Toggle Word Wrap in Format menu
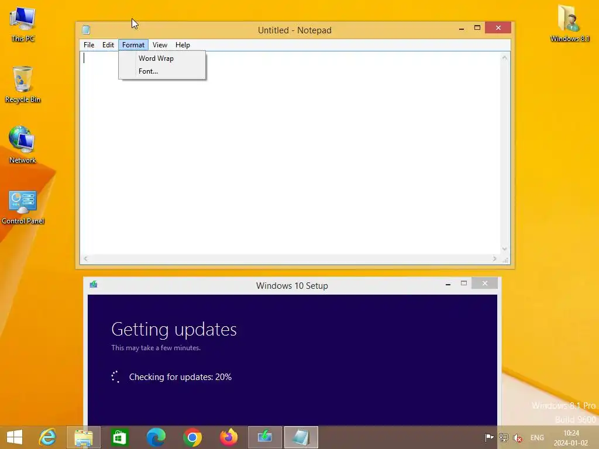Screen dimensions: 599x449 pyautogui.click(x=162, y=58)
